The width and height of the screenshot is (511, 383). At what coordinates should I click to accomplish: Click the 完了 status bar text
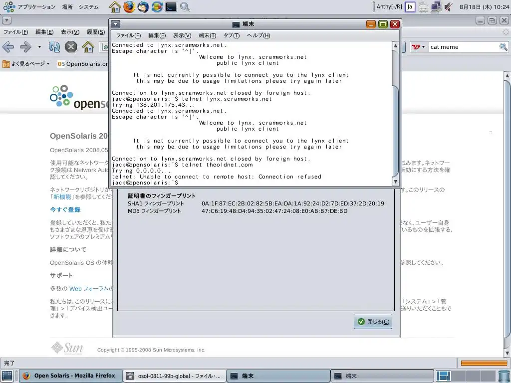(x=9, y=363)
